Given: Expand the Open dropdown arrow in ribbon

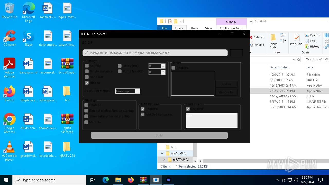Looking at the screenshot, I should 319,35.
